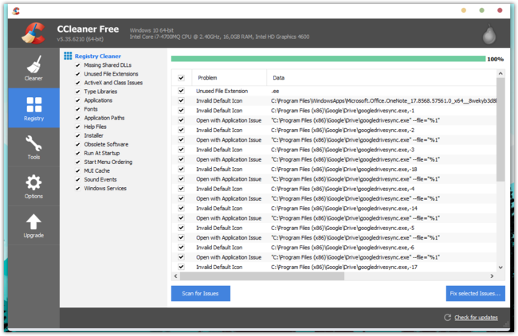The height and width of the screenshot is (336, 518).
Task: Open the Options gear section
Action: tap(33, 186)
